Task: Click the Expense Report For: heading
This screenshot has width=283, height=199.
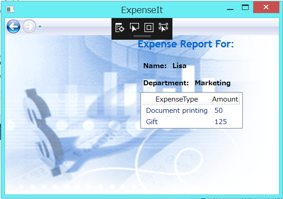Action: pyautogui.click(x=186, y=44)
